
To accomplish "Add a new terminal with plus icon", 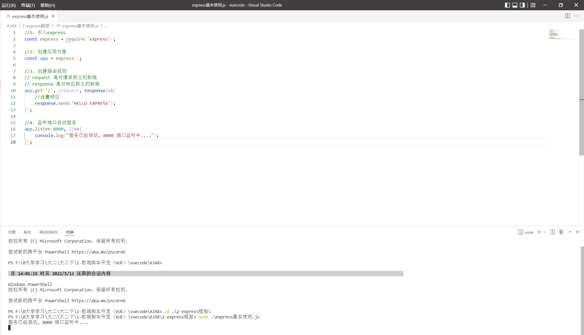I will point(539,232).
